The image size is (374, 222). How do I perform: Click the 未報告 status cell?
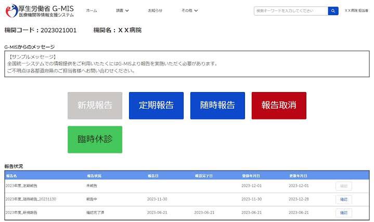tap(92, 186)
